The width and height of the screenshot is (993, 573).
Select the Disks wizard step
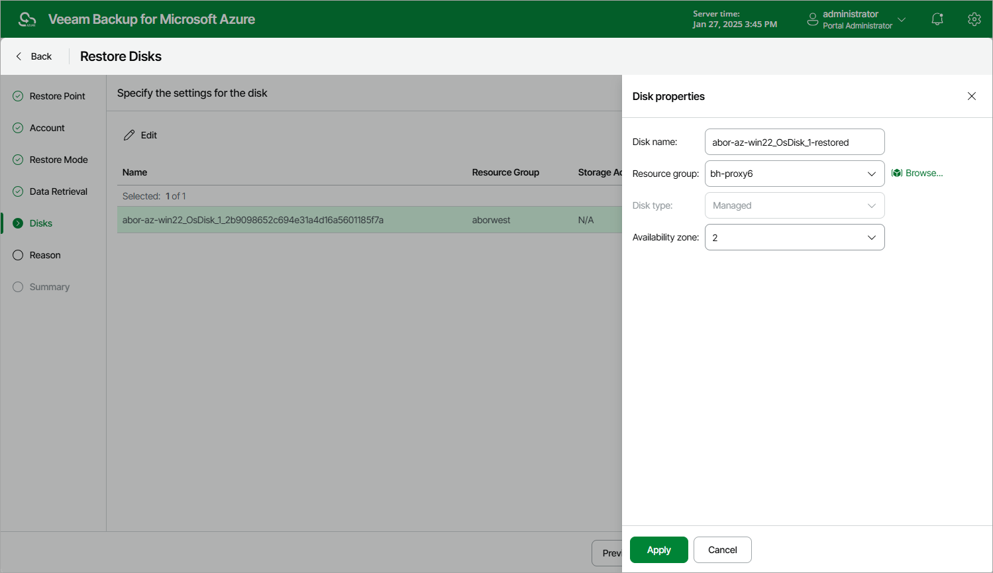point(40,223)
